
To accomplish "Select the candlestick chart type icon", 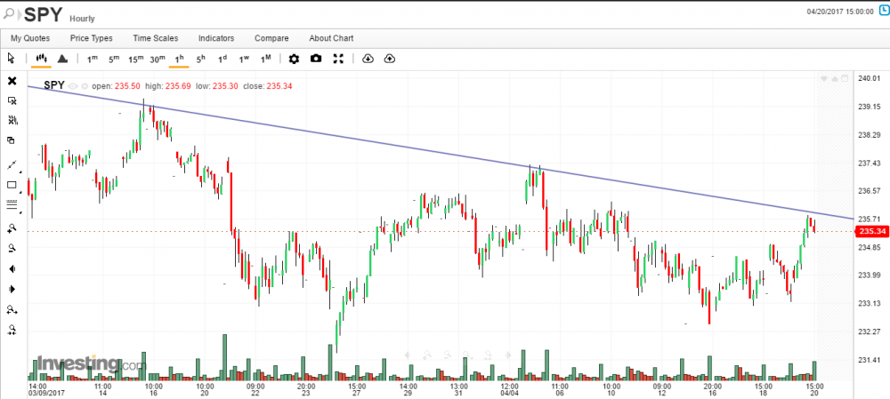I will coord(39,59).
